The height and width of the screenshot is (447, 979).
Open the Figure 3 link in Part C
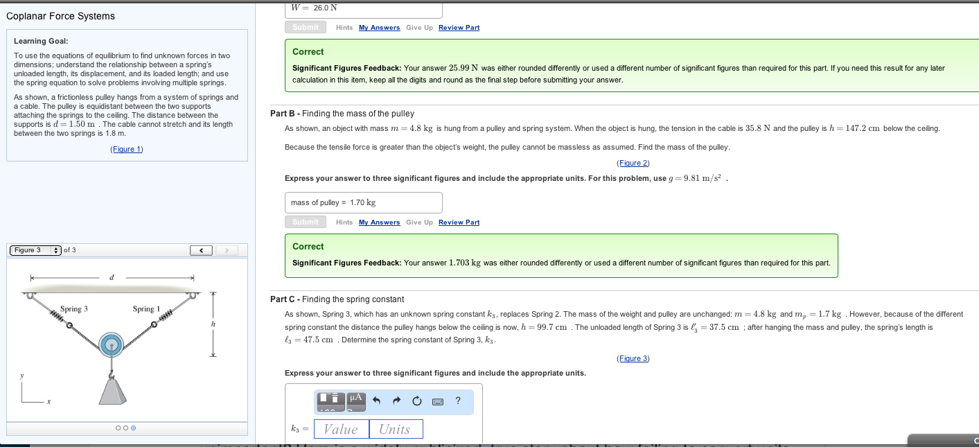633,358
